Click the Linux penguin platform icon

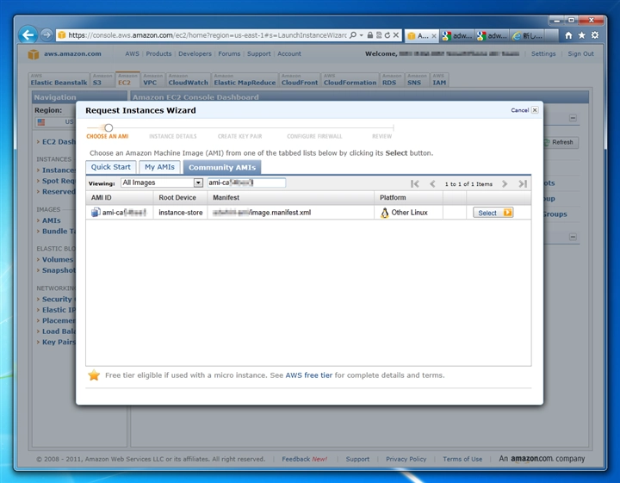click(384, 213)
